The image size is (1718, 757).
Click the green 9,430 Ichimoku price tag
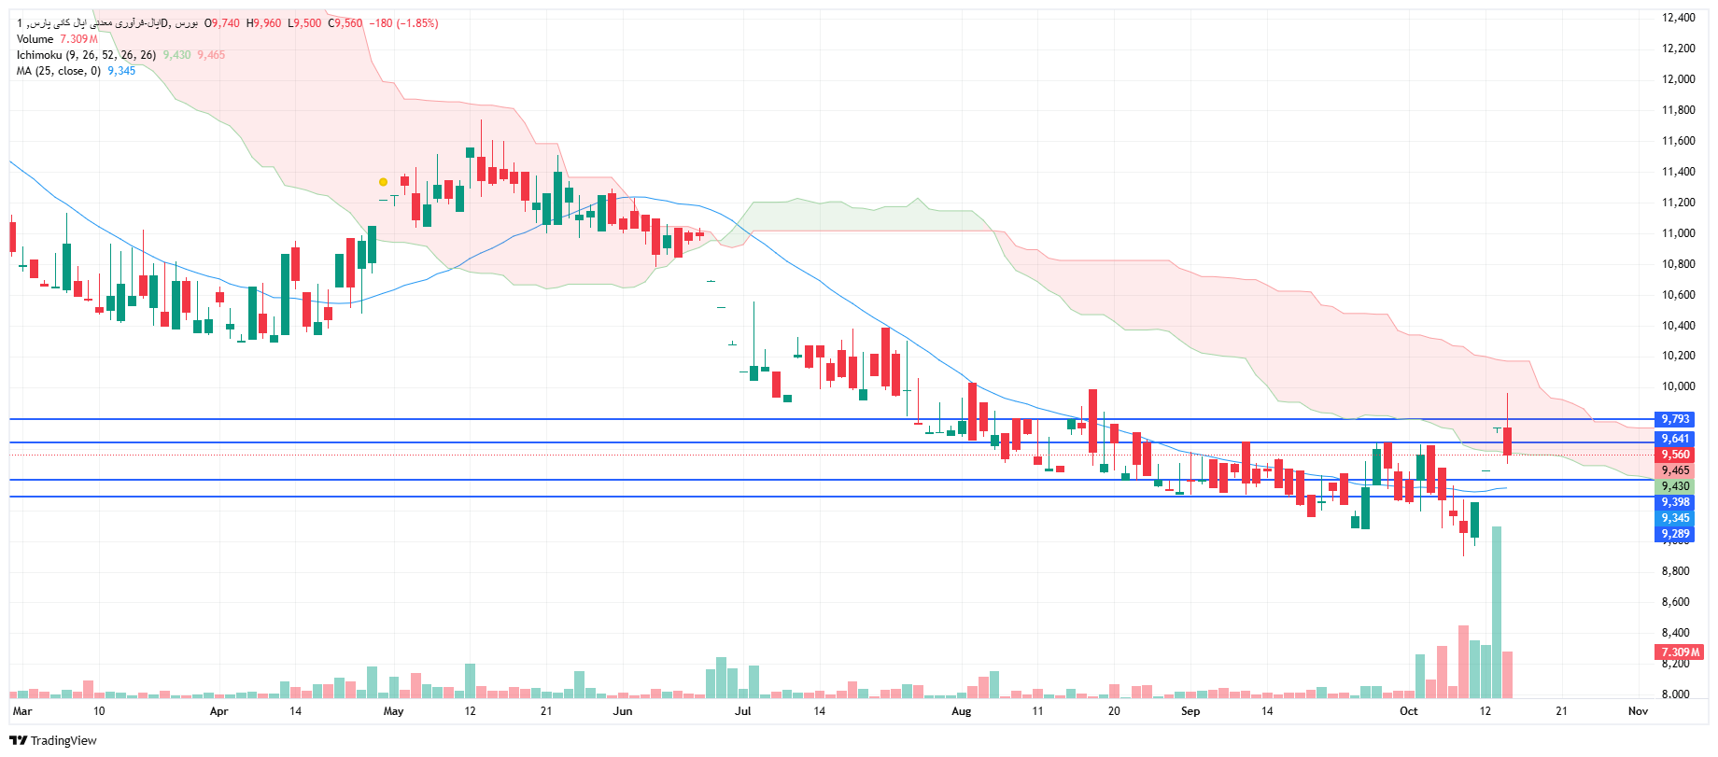click(1675, 486)
